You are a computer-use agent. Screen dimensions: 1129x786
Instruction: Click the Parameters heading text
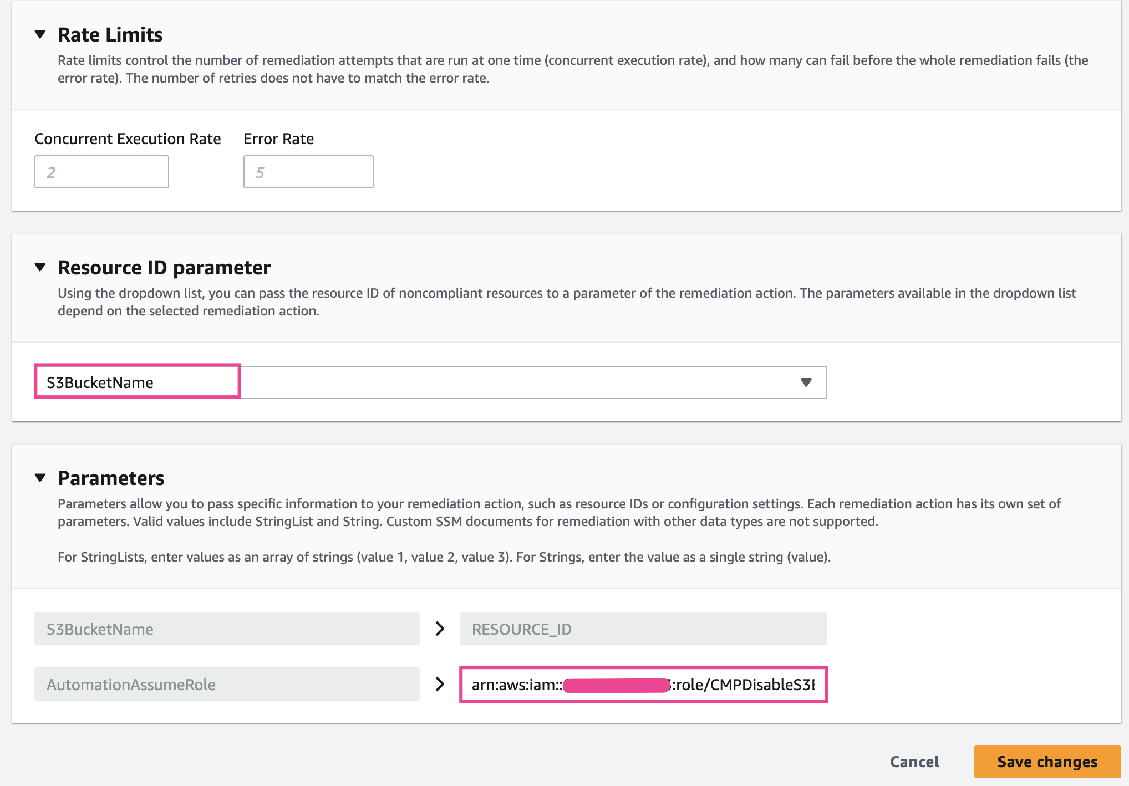111,478
